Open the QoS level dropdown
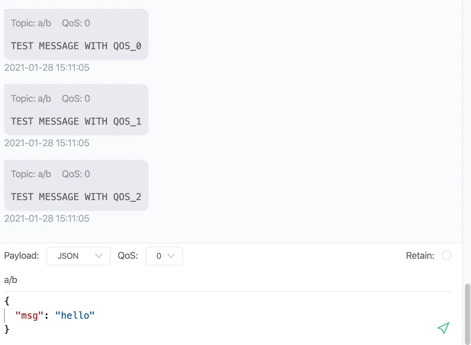Screen dimensions: 471x345 tap(164, 256)
